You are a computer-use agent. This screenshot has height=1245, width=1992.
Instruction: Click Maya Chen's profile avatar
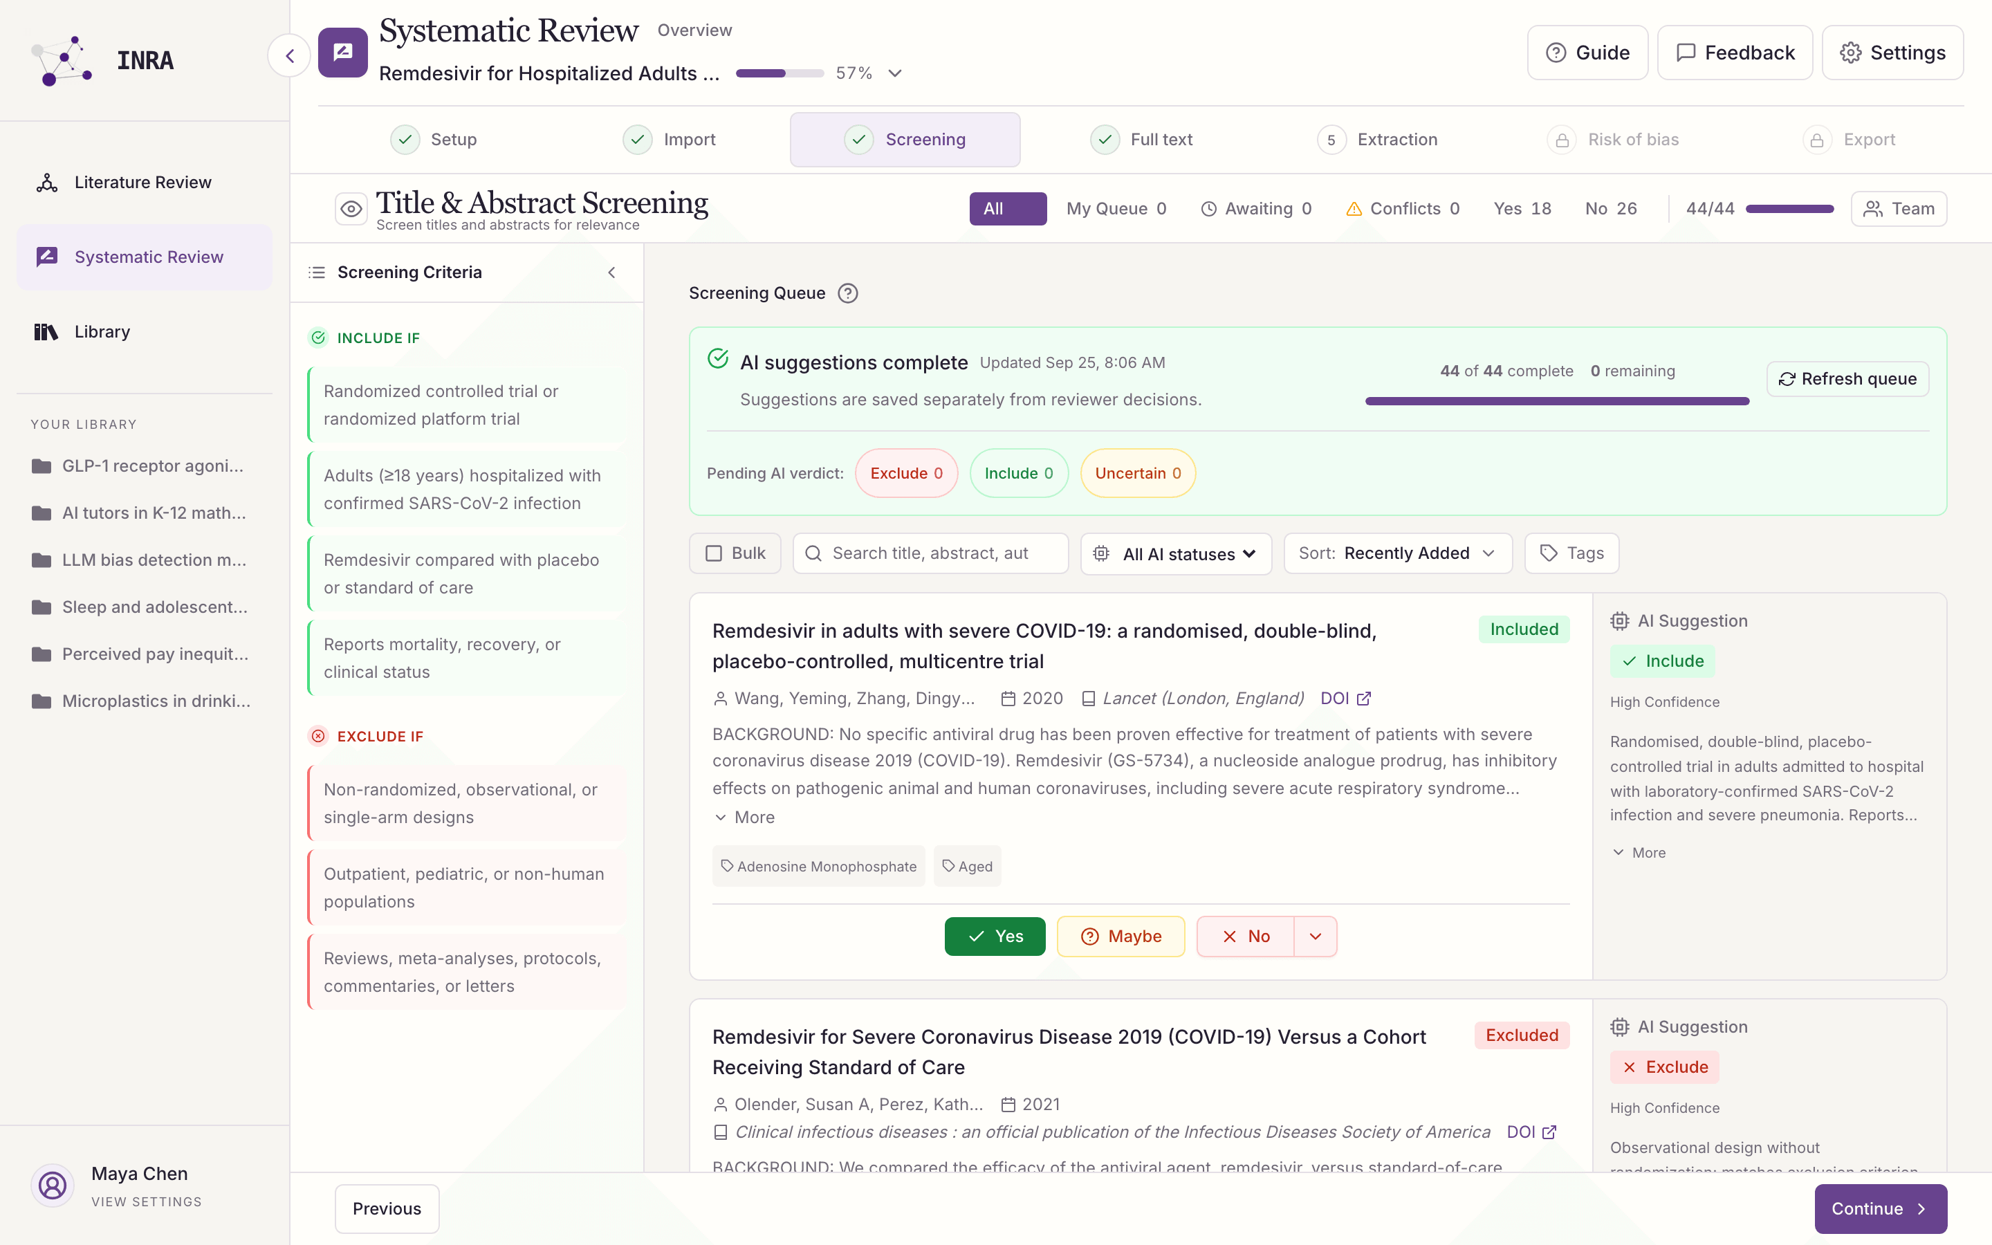(52, 1185)
